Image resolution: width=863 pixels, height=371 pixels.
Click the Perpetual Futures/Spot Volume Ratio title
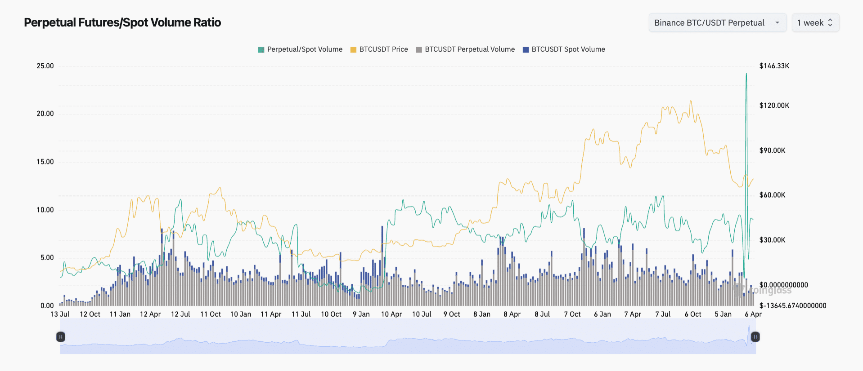(x=122, y=22)
